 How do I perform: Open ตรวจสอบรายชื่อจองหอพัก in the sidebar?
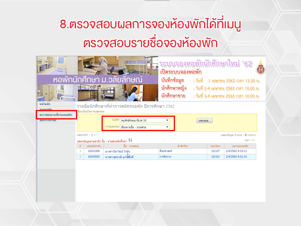(56, 115)
